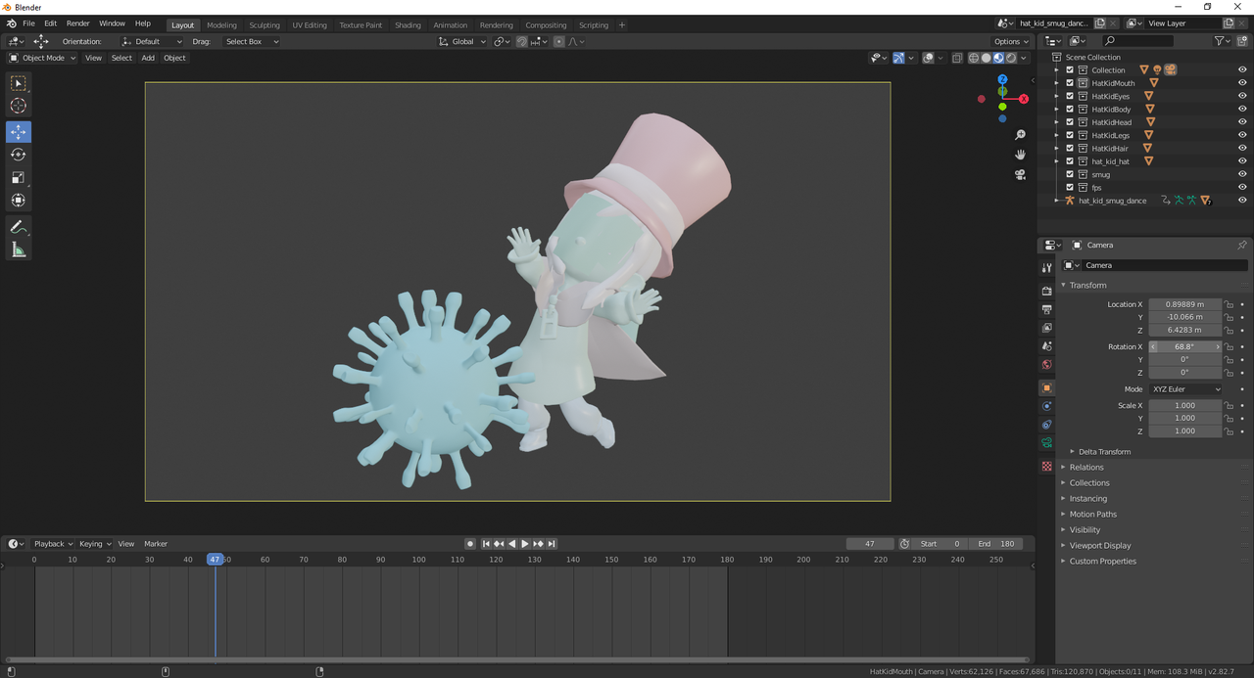Switch to the Animation workspace tab
This screenshot has height=678, width=1254.
click(x=451, y=25)
